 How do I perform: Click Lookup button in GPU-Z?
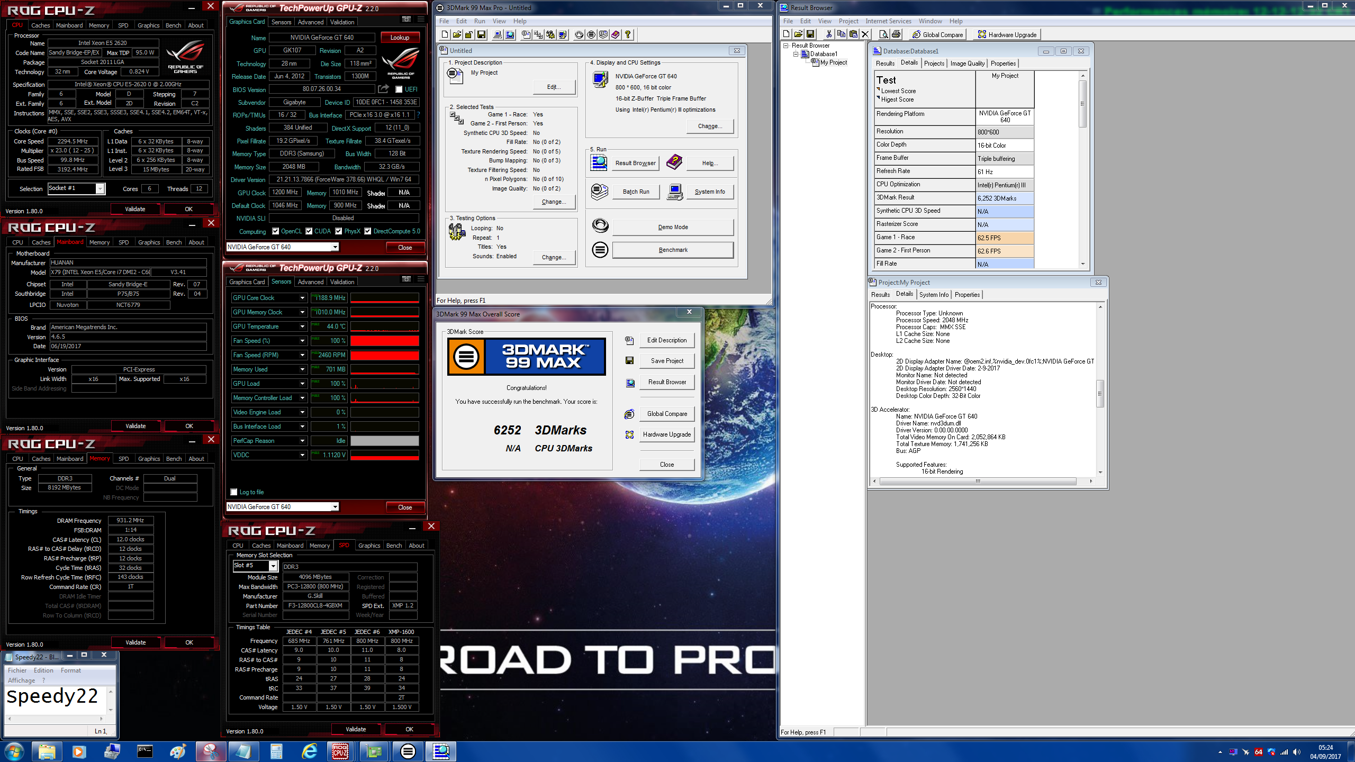[x=400, y=38]
